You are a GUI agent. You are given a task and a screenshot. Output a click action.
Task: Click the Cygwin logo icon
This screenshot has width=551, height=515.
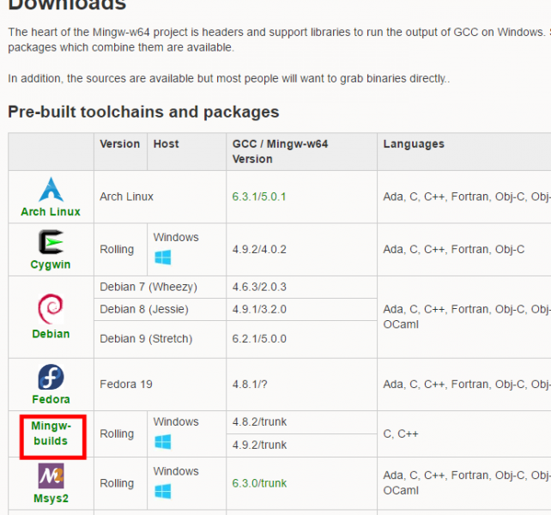(x=51, y=243)
